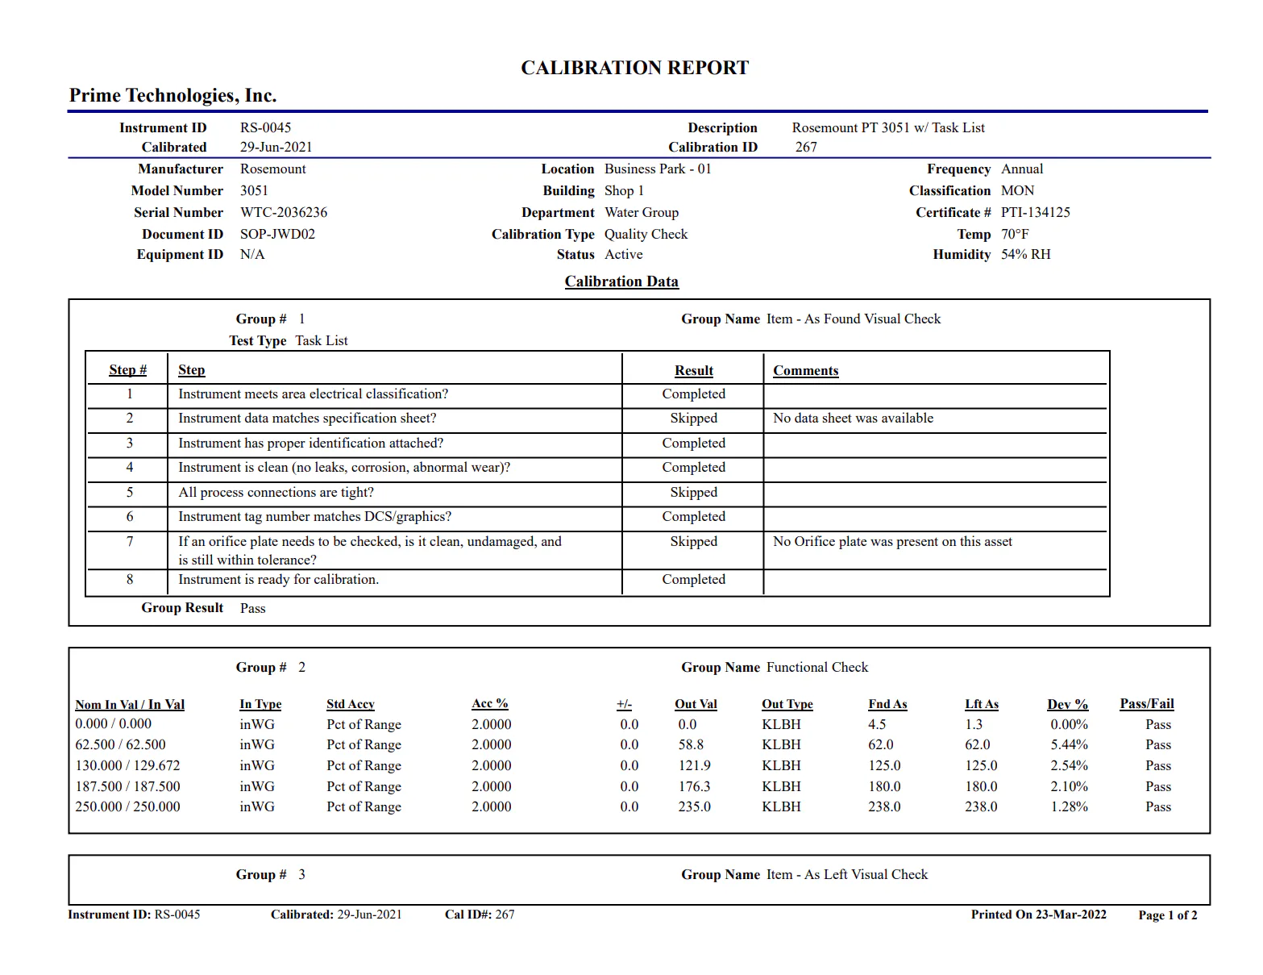The height and width of the screenshot is (975, 1263).
Task: Select step 'Instrument has proper identification attached?'
Action: pyautogui.click(x=310, y=443)
